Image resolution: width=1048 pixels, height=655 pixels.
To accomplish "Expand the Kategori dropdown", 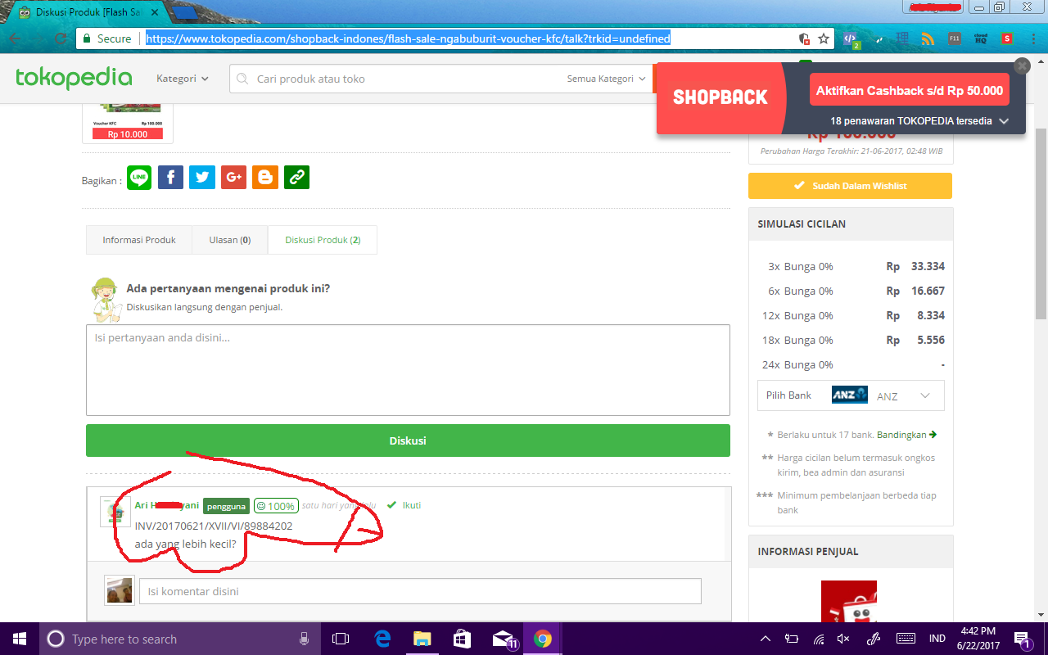I will click(x=183, y=79).
